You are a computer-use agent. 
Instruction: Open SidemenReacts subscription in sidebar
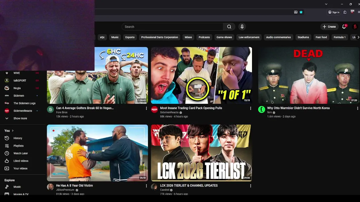pyautogui.click(x=23, y=111)
